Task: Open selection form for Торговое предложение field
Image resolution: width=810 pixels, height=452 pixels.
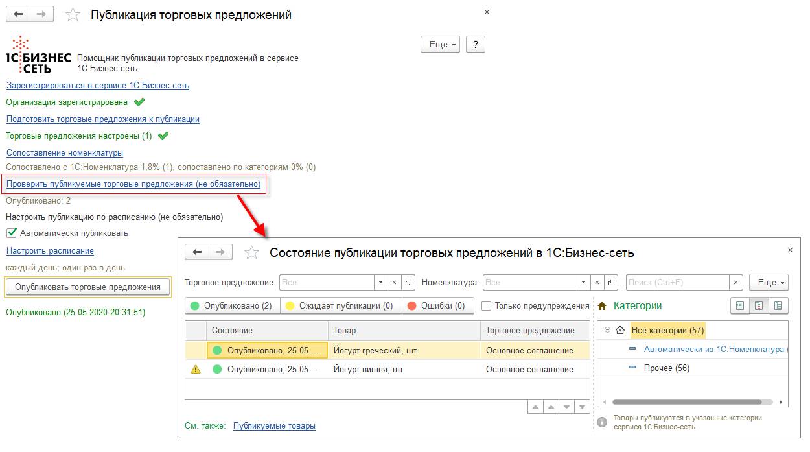Action: click(408, 283)
